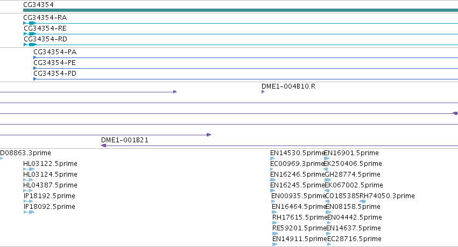Viewport: 458px width, 247px height.
Task: Click the glyph under RH74050.3prime
Action: pos(362,201)
